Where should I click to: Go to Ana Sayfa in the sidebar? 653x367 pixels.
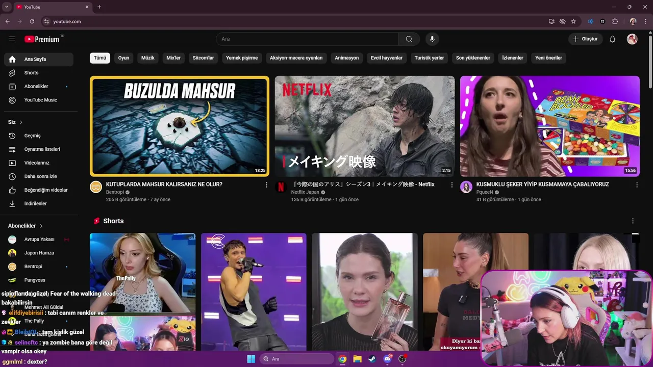[x=39, y=59]
